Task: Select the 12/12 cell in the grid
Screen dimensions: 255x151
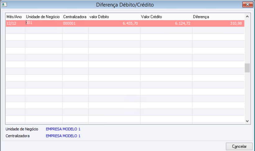Action: coord(15,23)
